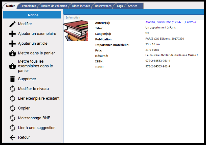Click the cycle icon beside Modifier le niveau

coord(12,89)
